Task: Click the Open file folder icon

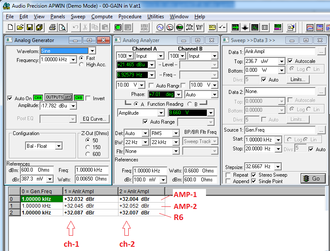Action: [x=20, y=28]
